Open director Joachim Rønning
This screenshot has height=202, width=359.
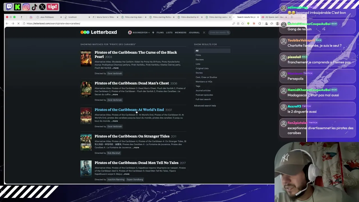coord(116,180)
